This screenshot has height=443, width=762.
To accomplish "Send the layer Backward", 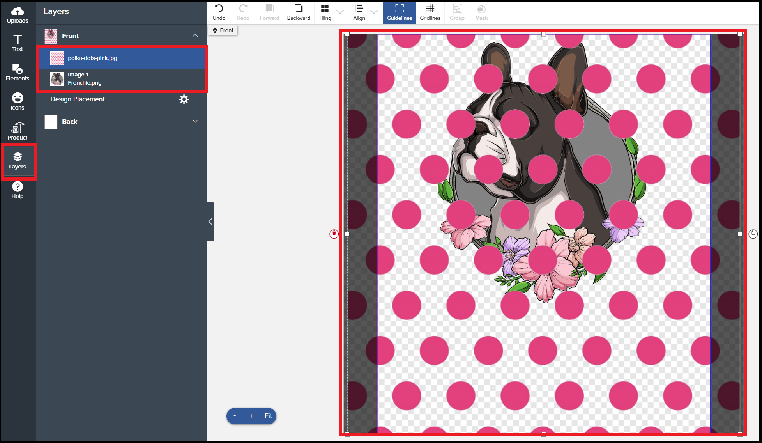I will pos(299,12).
